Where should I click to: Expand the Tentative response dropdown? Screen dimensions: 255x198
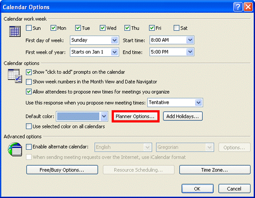175,103
